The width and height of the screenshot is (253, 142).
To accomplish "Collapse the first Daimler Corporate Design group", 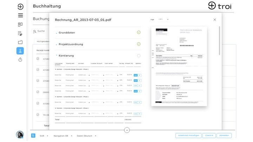I will pyautogui.click(x=56, y=69).
